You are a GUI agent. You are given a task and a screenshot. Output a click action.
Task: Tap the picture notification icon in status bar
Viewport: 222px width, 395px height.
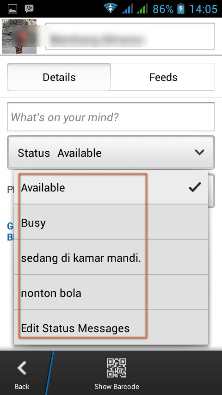12,9
